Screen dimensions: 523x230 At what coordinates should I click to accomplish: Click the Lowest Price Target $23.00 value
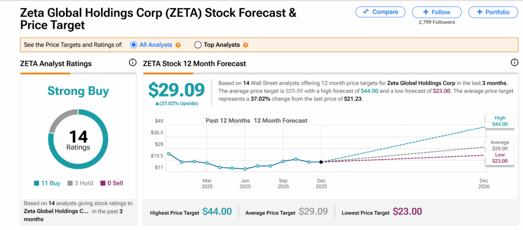407,212
